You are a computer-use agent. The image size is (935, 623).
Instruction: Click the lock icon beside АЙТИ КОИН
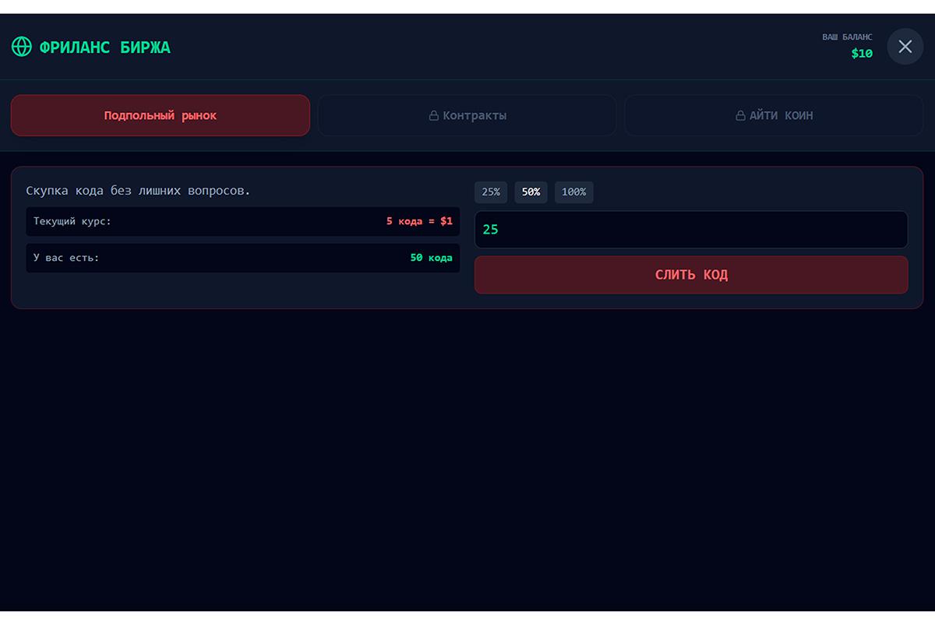[x=741, y=116]
